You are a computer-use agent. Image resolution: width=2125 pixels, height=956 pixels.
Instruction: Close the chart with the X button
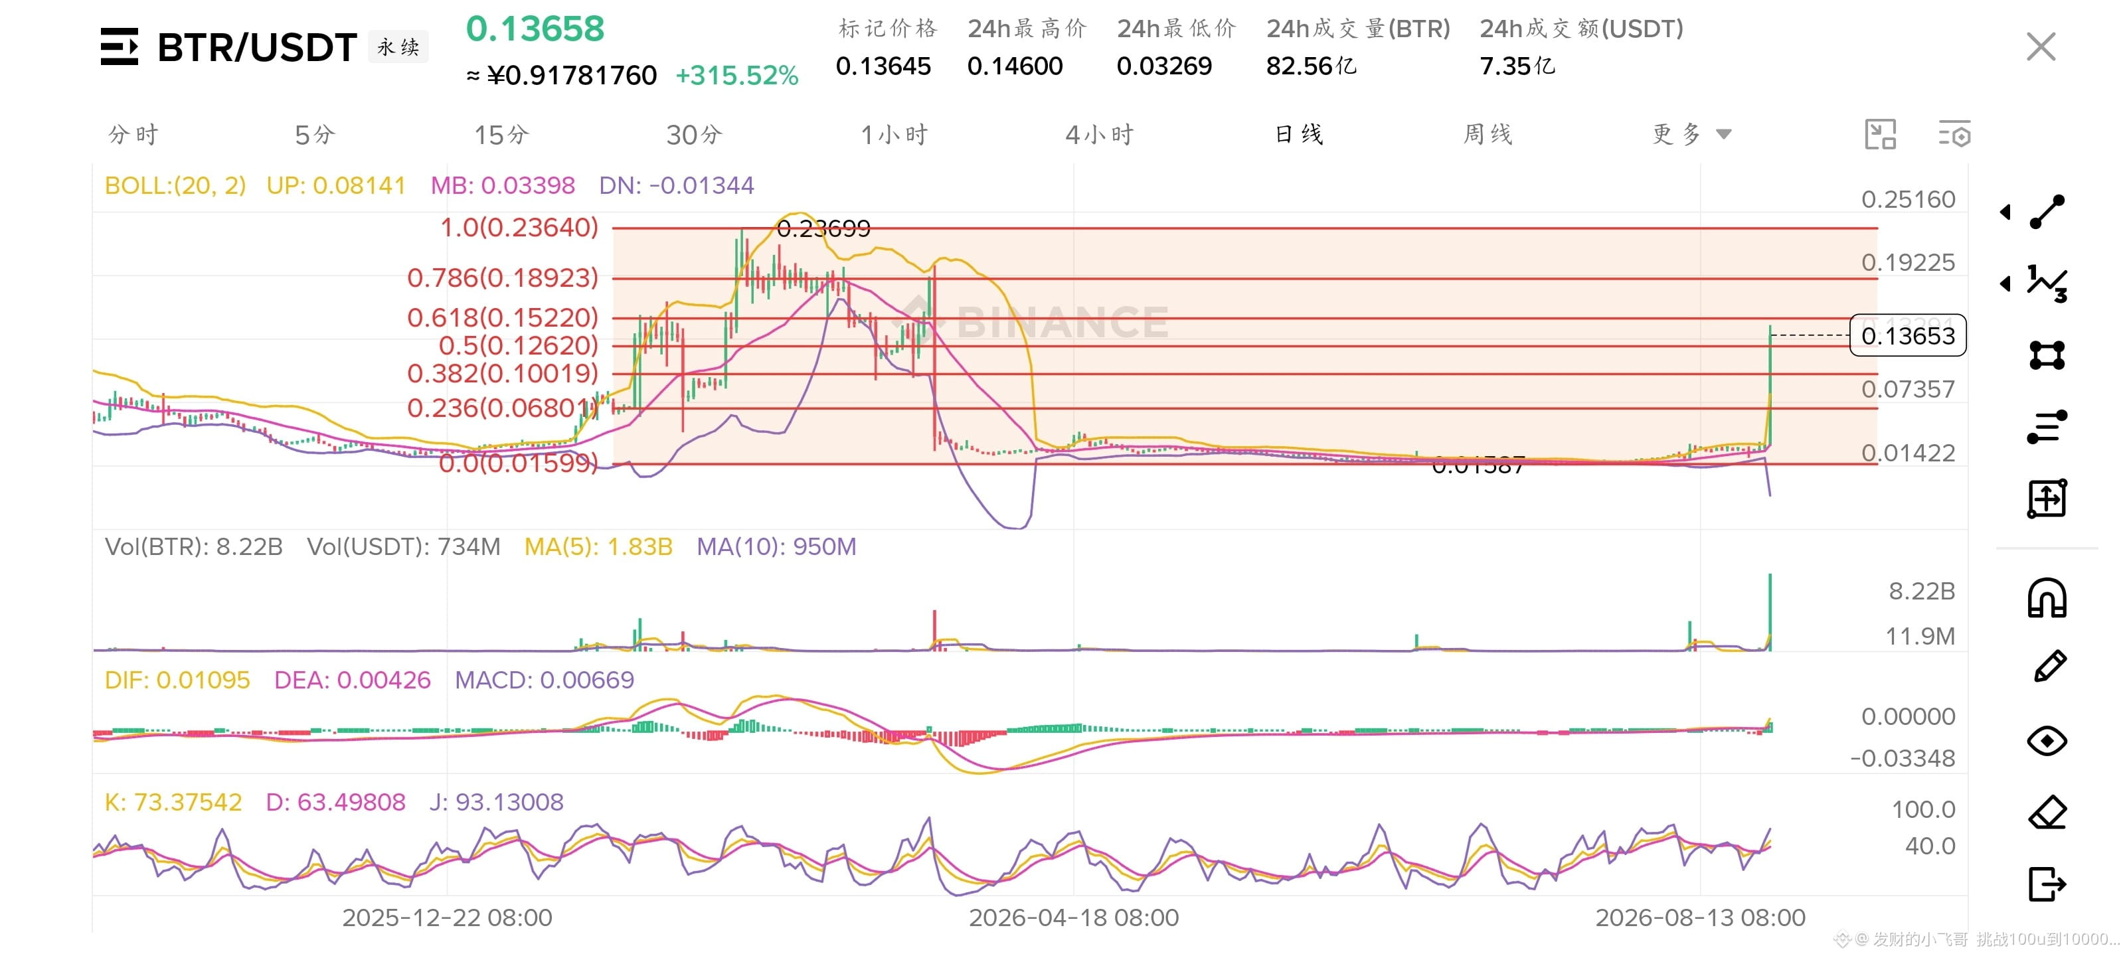2041,46
